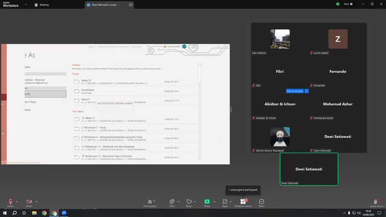Expand chat options arrow beside Chat
Screen dimensions: 386x217
click(179, 201)
